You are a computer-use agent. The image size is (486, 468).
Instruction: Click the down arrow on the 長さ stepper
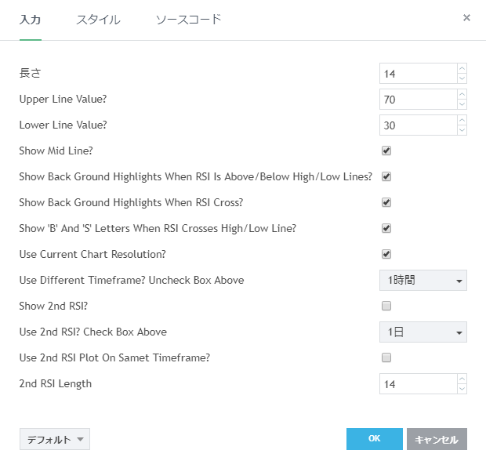click(462, 78)
